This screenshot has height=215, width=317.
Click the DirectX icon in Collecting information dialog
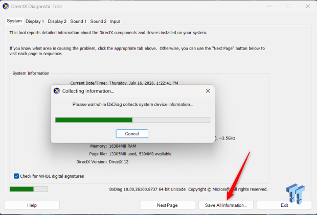click(57, 91)
